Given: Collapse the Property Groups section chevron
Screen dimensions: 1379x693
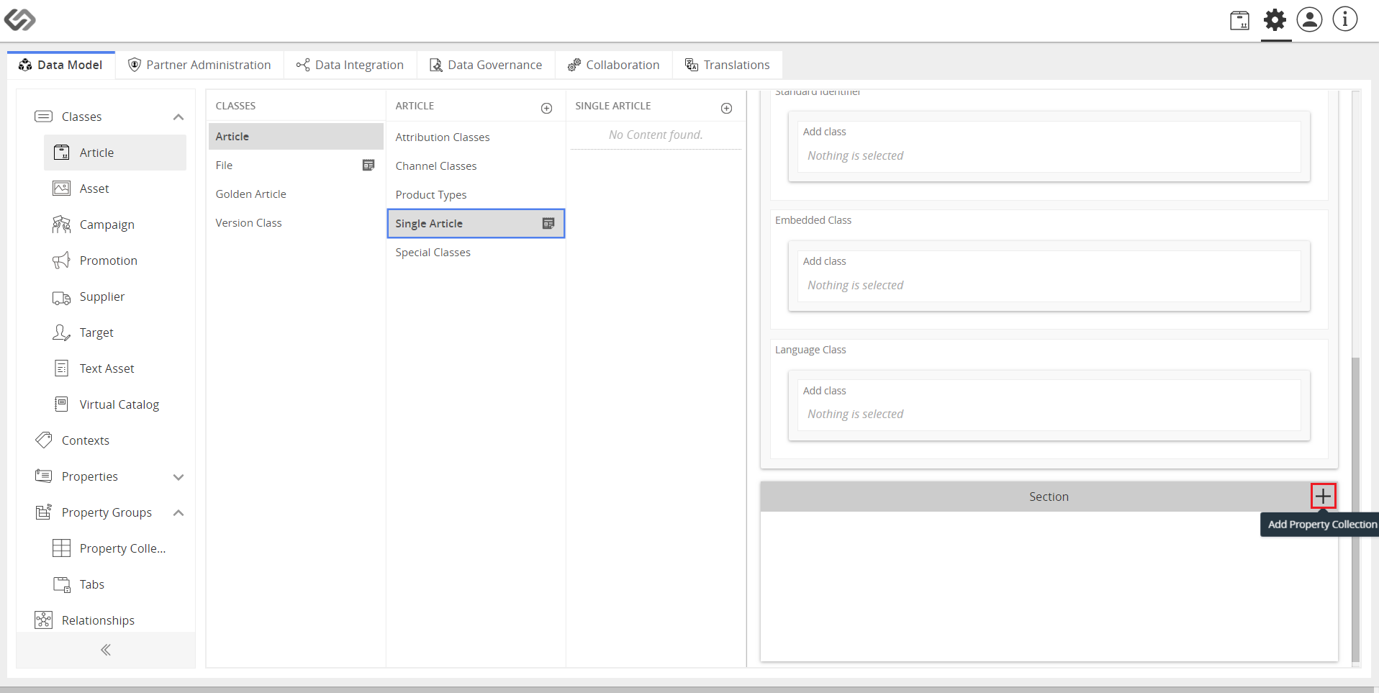Looking at the screenshot, I should [x=178, y=513].
